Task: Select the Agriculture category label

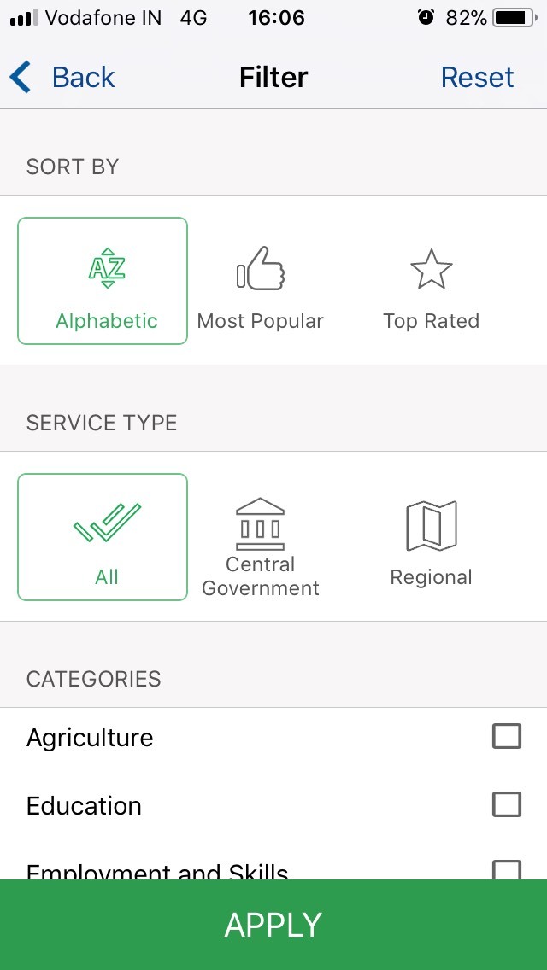Action: (x=90, y=738)
